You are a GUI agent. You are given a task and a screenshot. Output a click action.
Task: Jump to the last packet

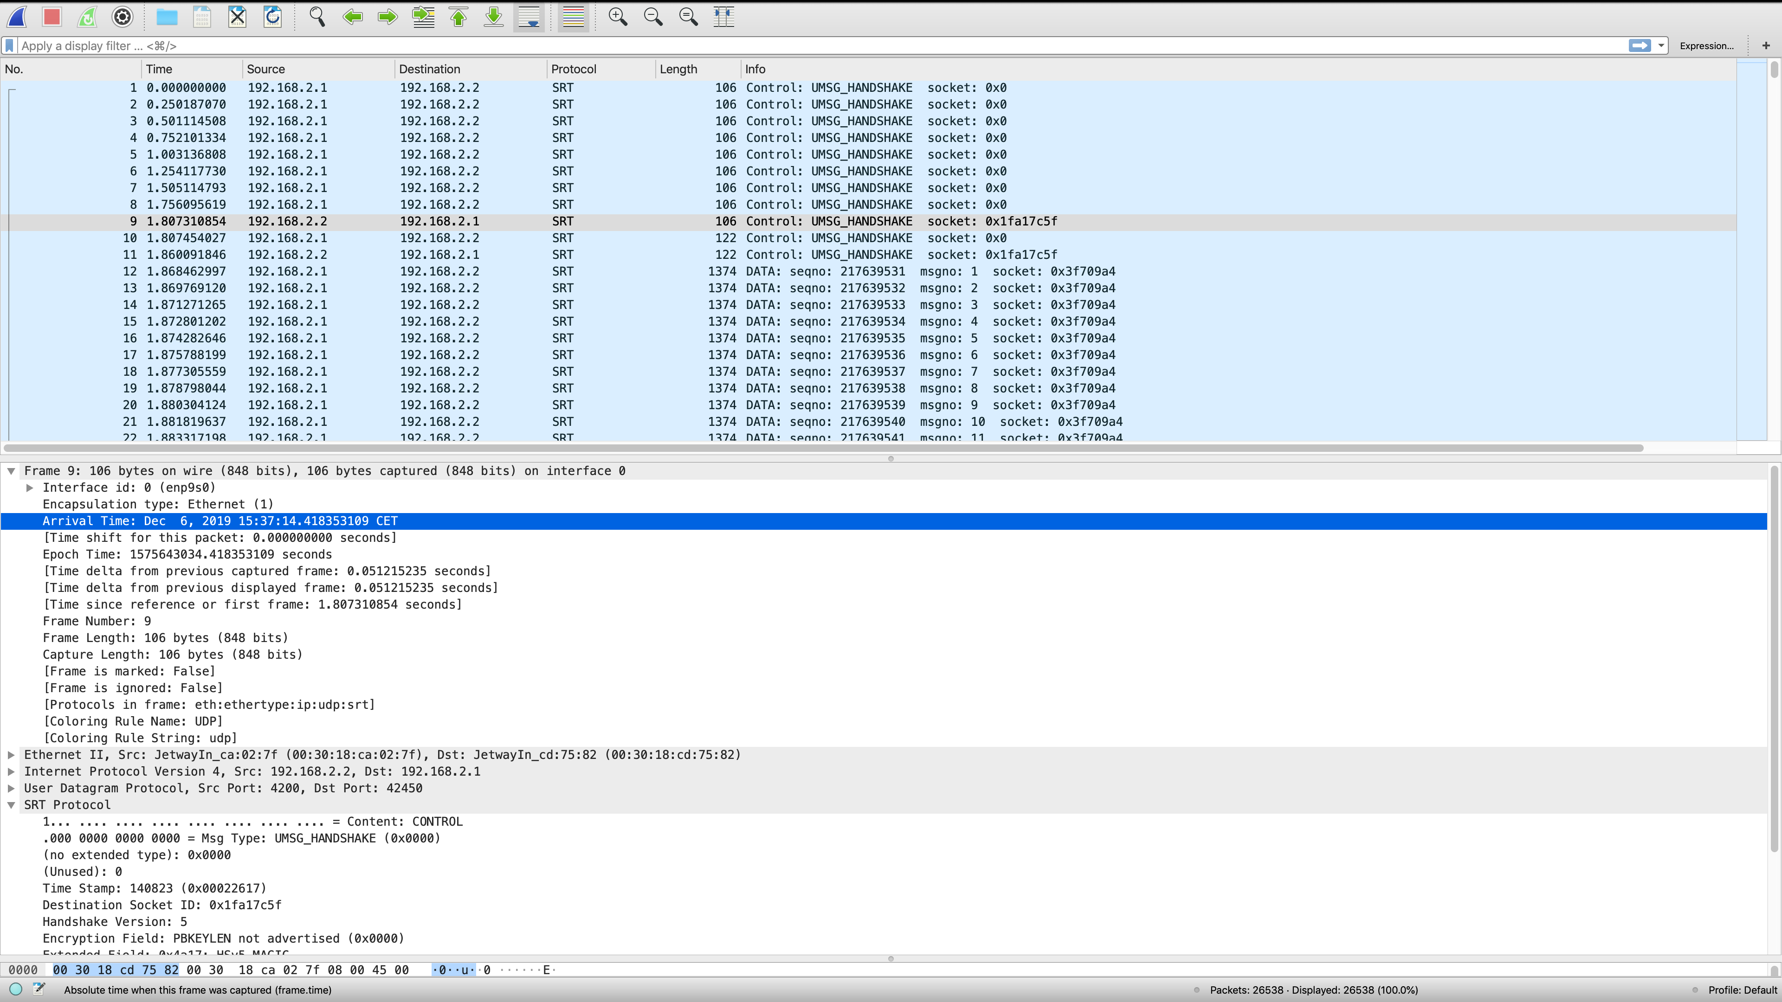click(x=494, y=17)
